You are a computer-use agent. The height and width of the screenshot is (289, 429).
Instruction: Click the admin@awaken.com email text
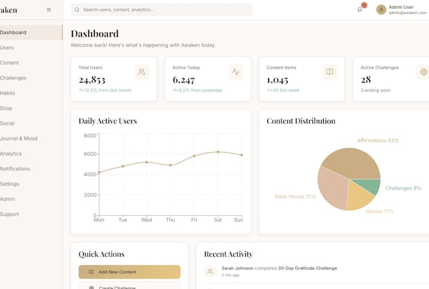[x=408, y=13]
